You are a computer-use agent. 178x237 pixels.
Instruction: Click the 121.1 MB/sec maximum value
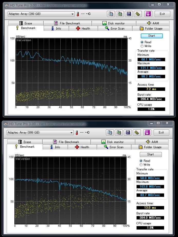151,68
